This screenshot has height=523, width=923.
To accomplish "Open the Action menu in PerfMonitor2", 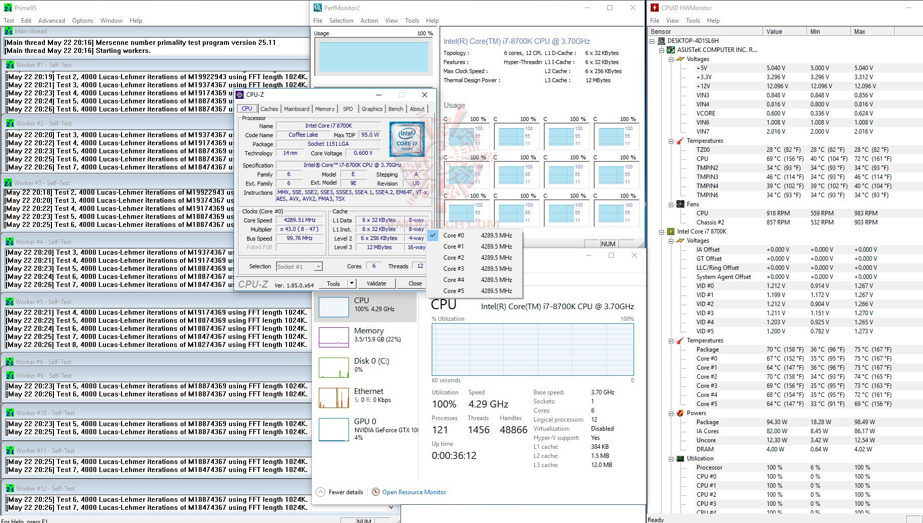I will (369, 21).
